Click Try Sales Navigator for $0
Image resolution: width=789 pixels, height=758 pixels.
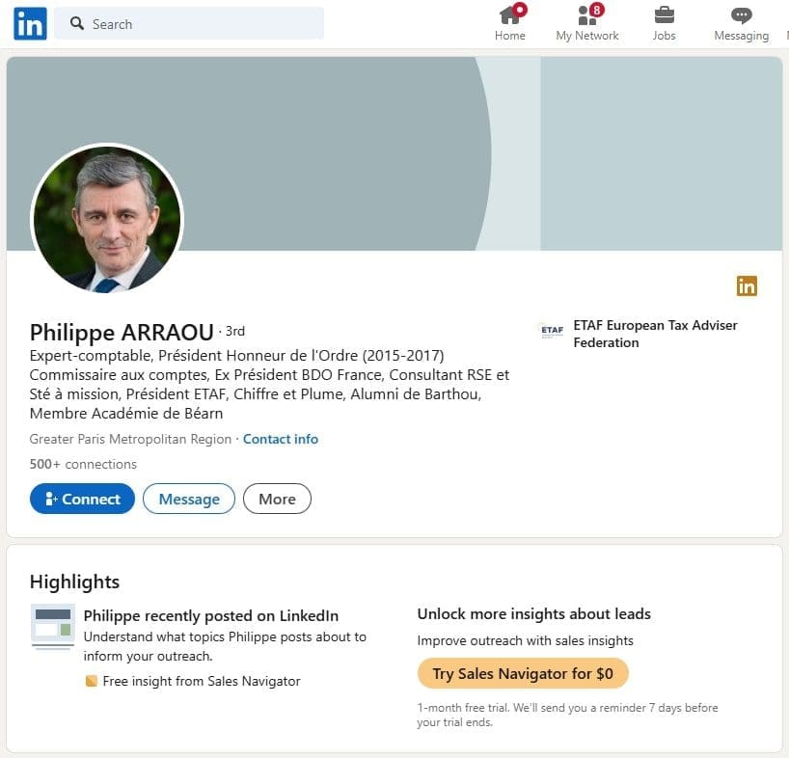coord(522,673)
